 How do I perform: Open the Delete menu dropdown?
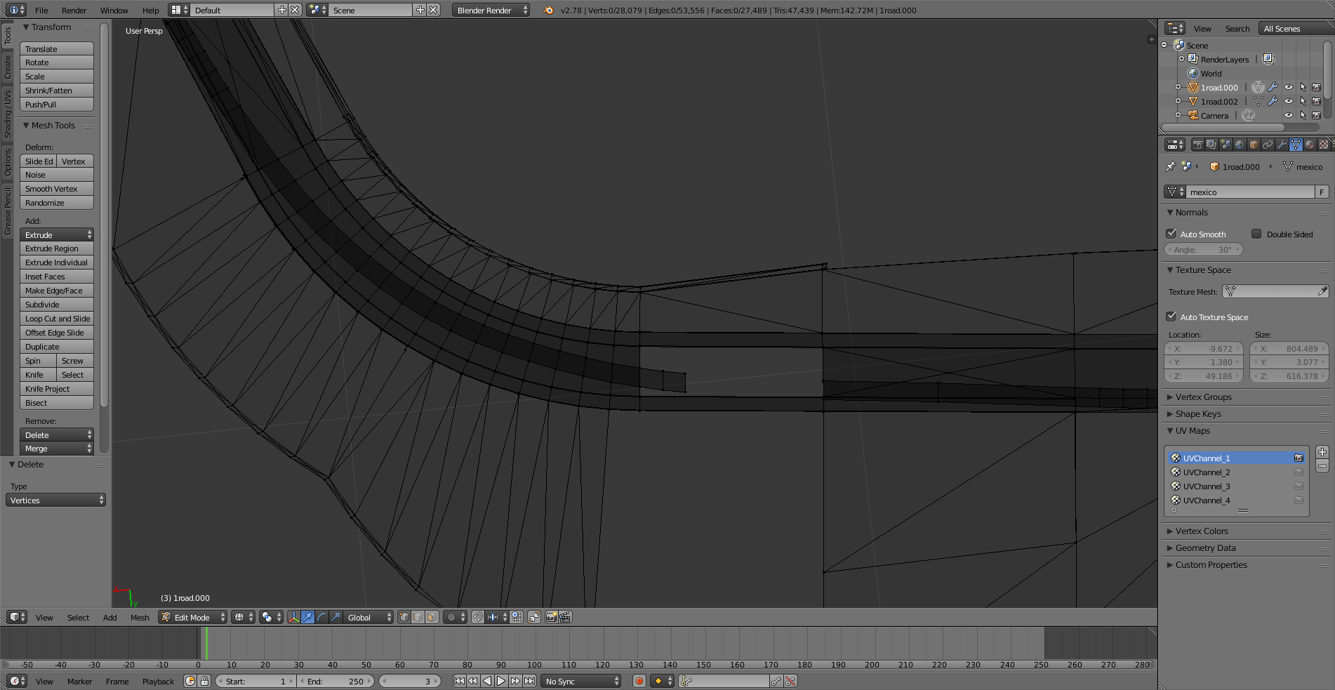[57, 435]
